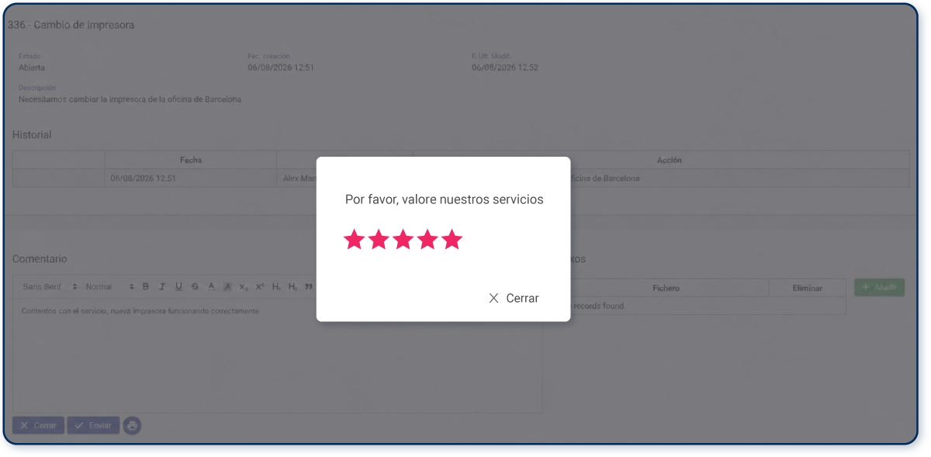
Task: Click into the comment text area
Action: point(277,355)
